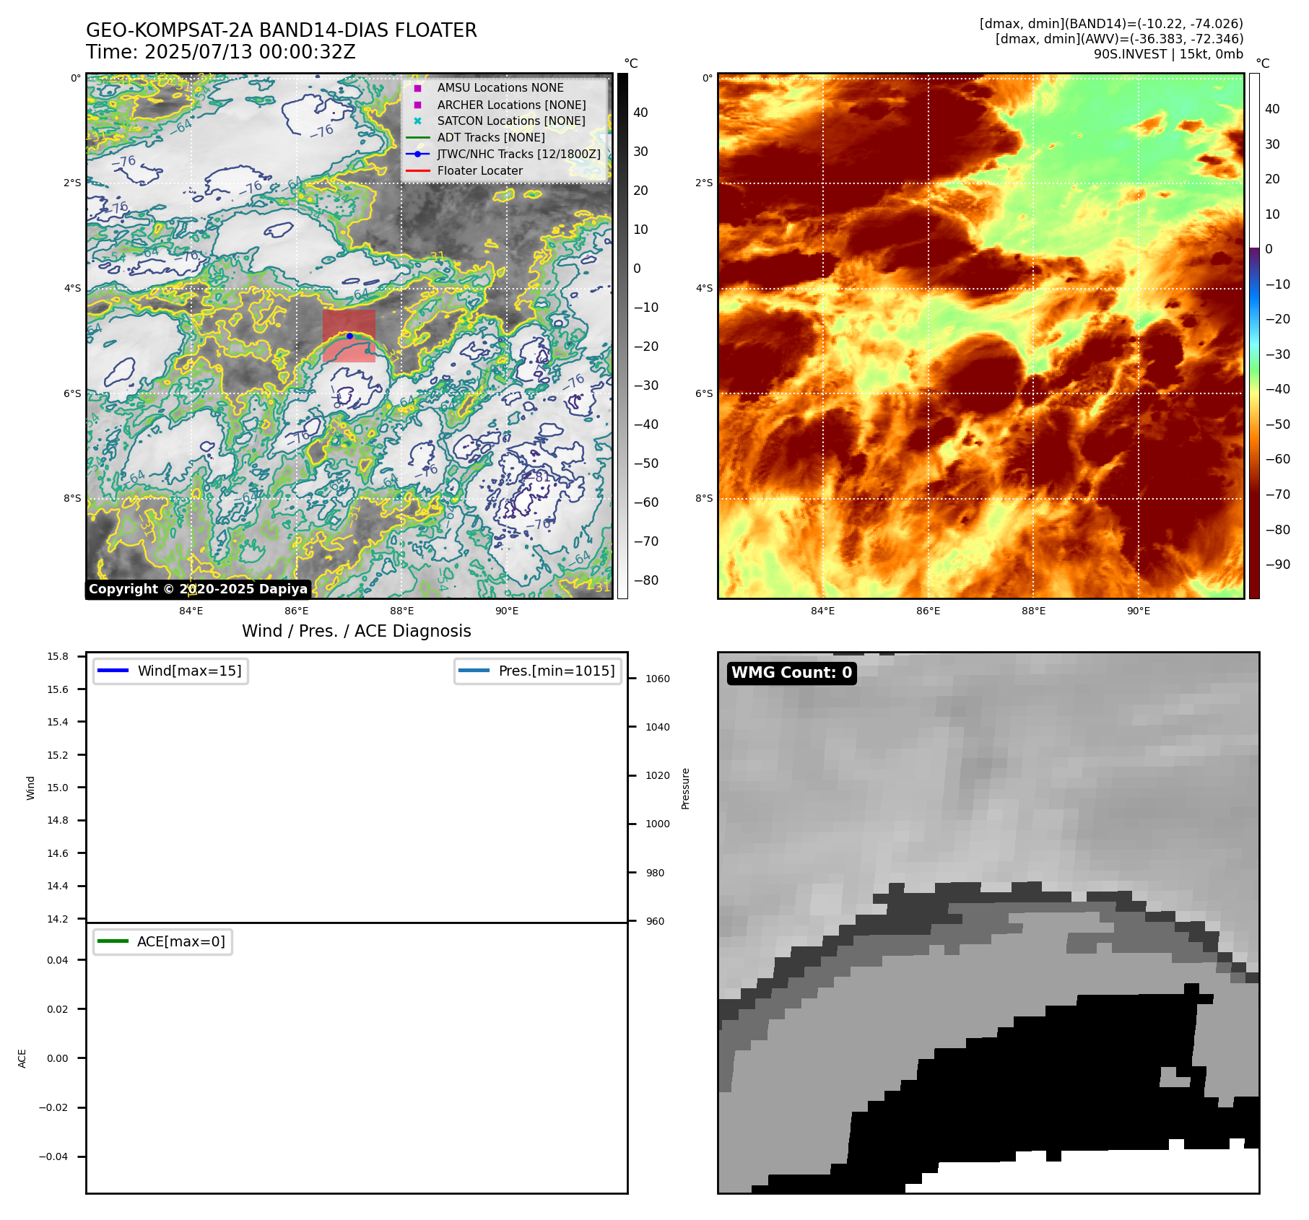Screen dimensions: 1309x1220
Task: Click the 'WMG Count: 0' badge
Action: 792,673
